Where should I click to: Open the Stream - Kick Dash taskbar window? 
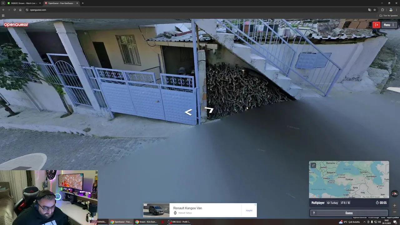pos(146,222)
